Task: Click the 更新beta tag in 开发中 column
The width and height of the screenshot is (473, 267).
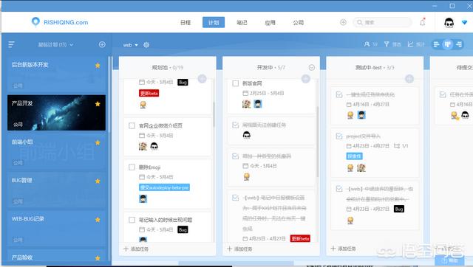Action: click(x=300, y=238)
